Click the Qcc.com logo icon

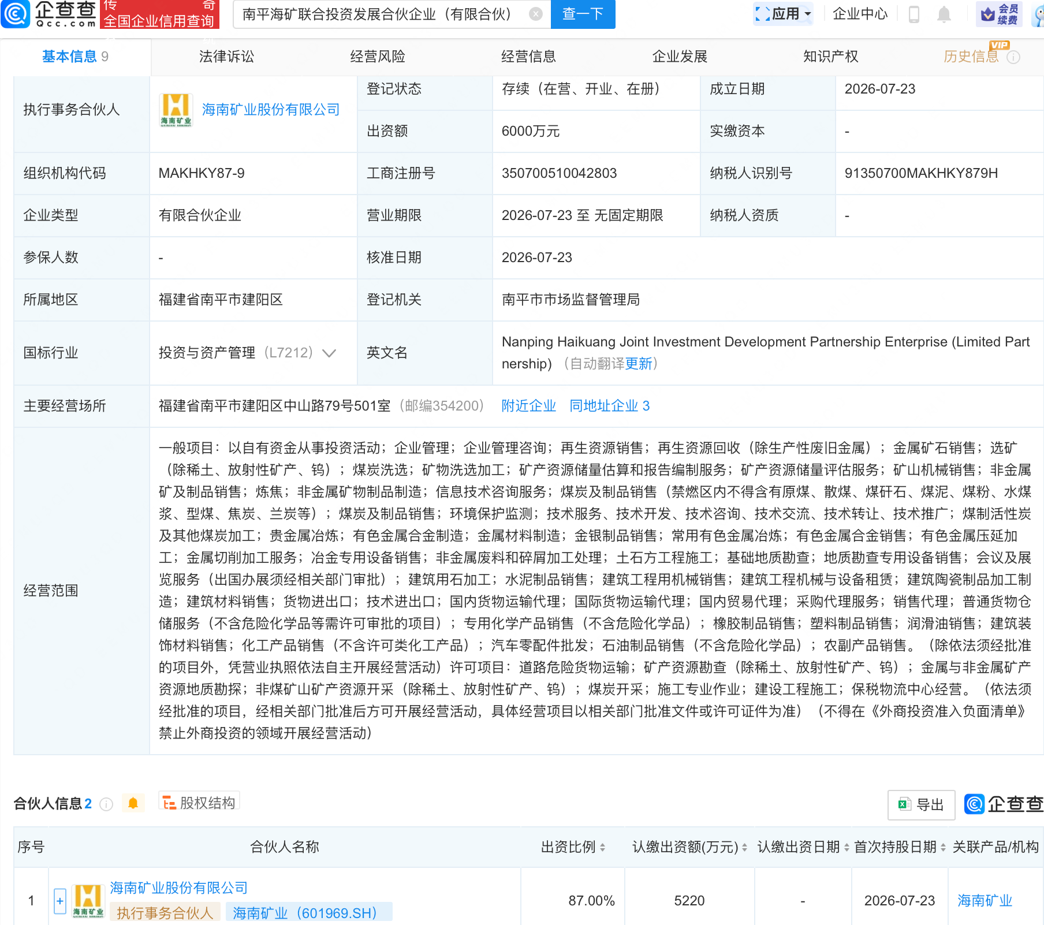click(15, 14)
